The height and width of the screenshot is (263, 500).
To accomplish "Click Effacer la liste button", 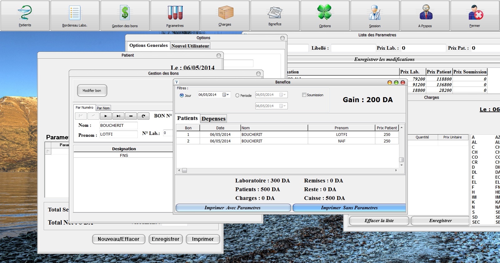I will 379,221.
